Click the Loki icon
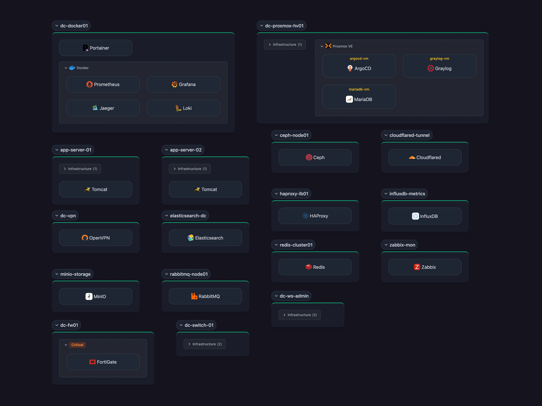Screen dimensions: 542x406 [x=178, y=108]
